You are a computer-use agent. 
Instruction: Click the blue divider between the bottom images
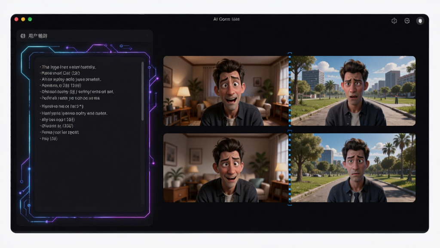(x=290, y=168)
